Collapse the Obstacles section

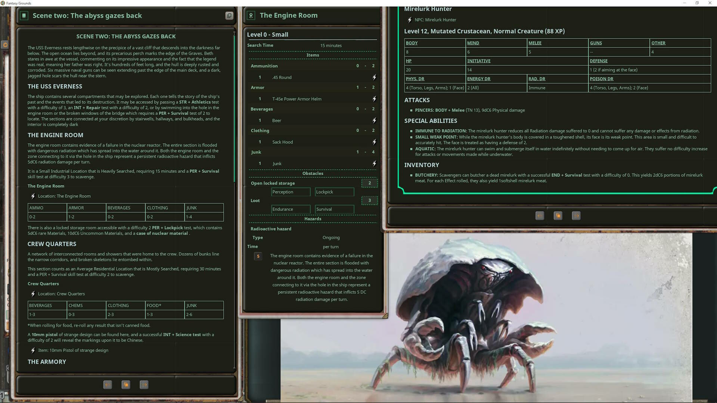(x=313, y=173)
